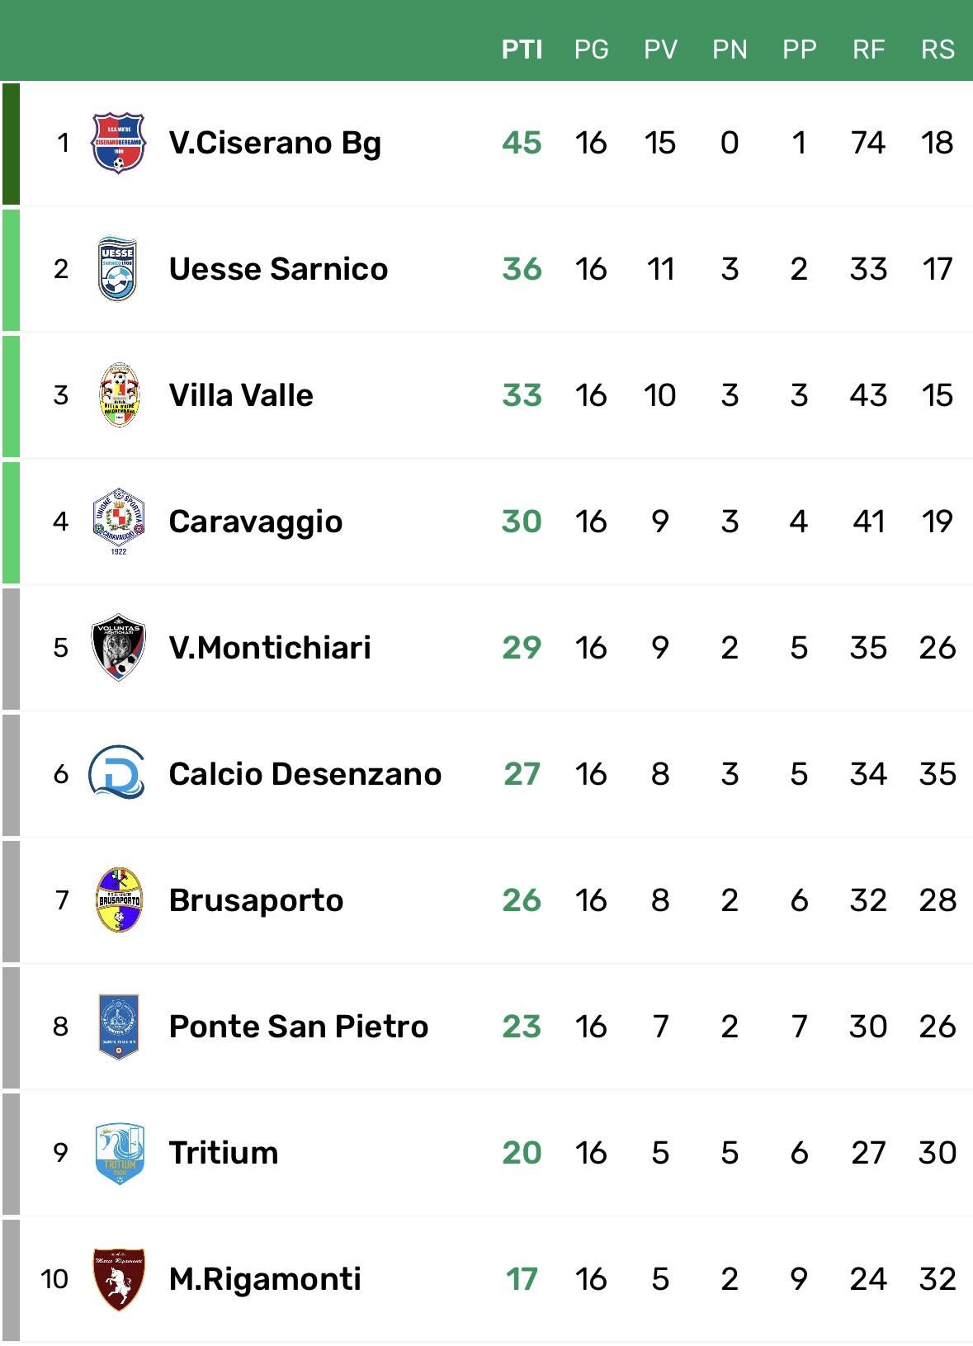Click the V.Ciserano Bg team crest
The height and width of the screenshot is (1346, 973).
pos(118,143)
